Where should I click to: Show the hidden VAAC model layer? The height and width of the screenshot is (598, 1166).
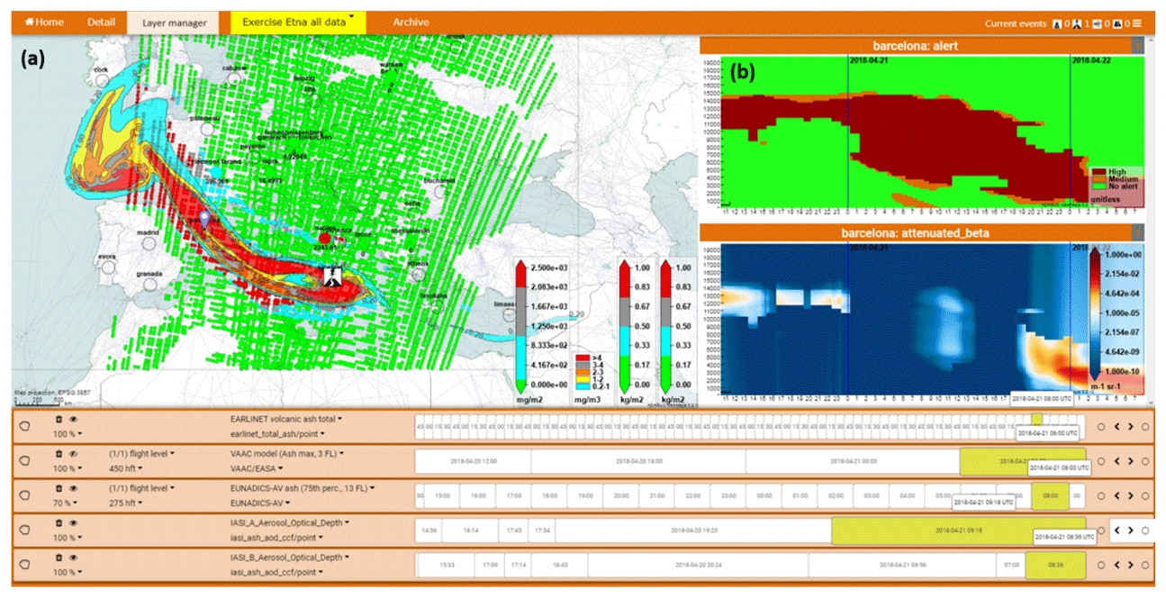click(73, 453)
